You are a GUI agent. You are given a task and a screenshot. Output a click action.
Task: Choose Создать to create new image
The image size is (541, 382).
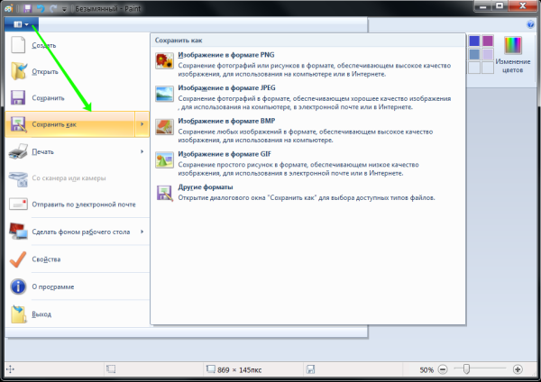78,45
